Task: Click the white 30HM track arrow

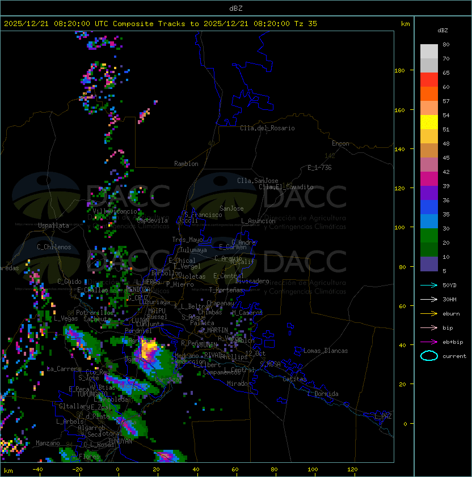Action: coord(429,299)
